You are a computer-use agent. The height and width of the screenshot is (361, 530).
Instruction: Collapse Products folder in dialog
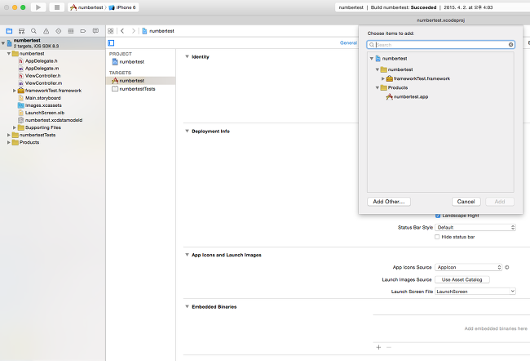[x=378, y=87]
